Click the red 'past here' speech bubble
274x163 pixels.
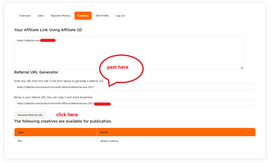121,68
